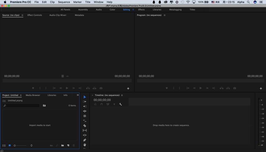This screenshot has height=152, width=266.
Task: Open the Project panel menu
Action: (21, 95)
